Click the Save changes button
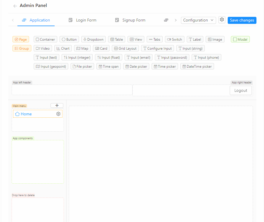264x222 pixels. pyautogui.click(x=242, y=20)
